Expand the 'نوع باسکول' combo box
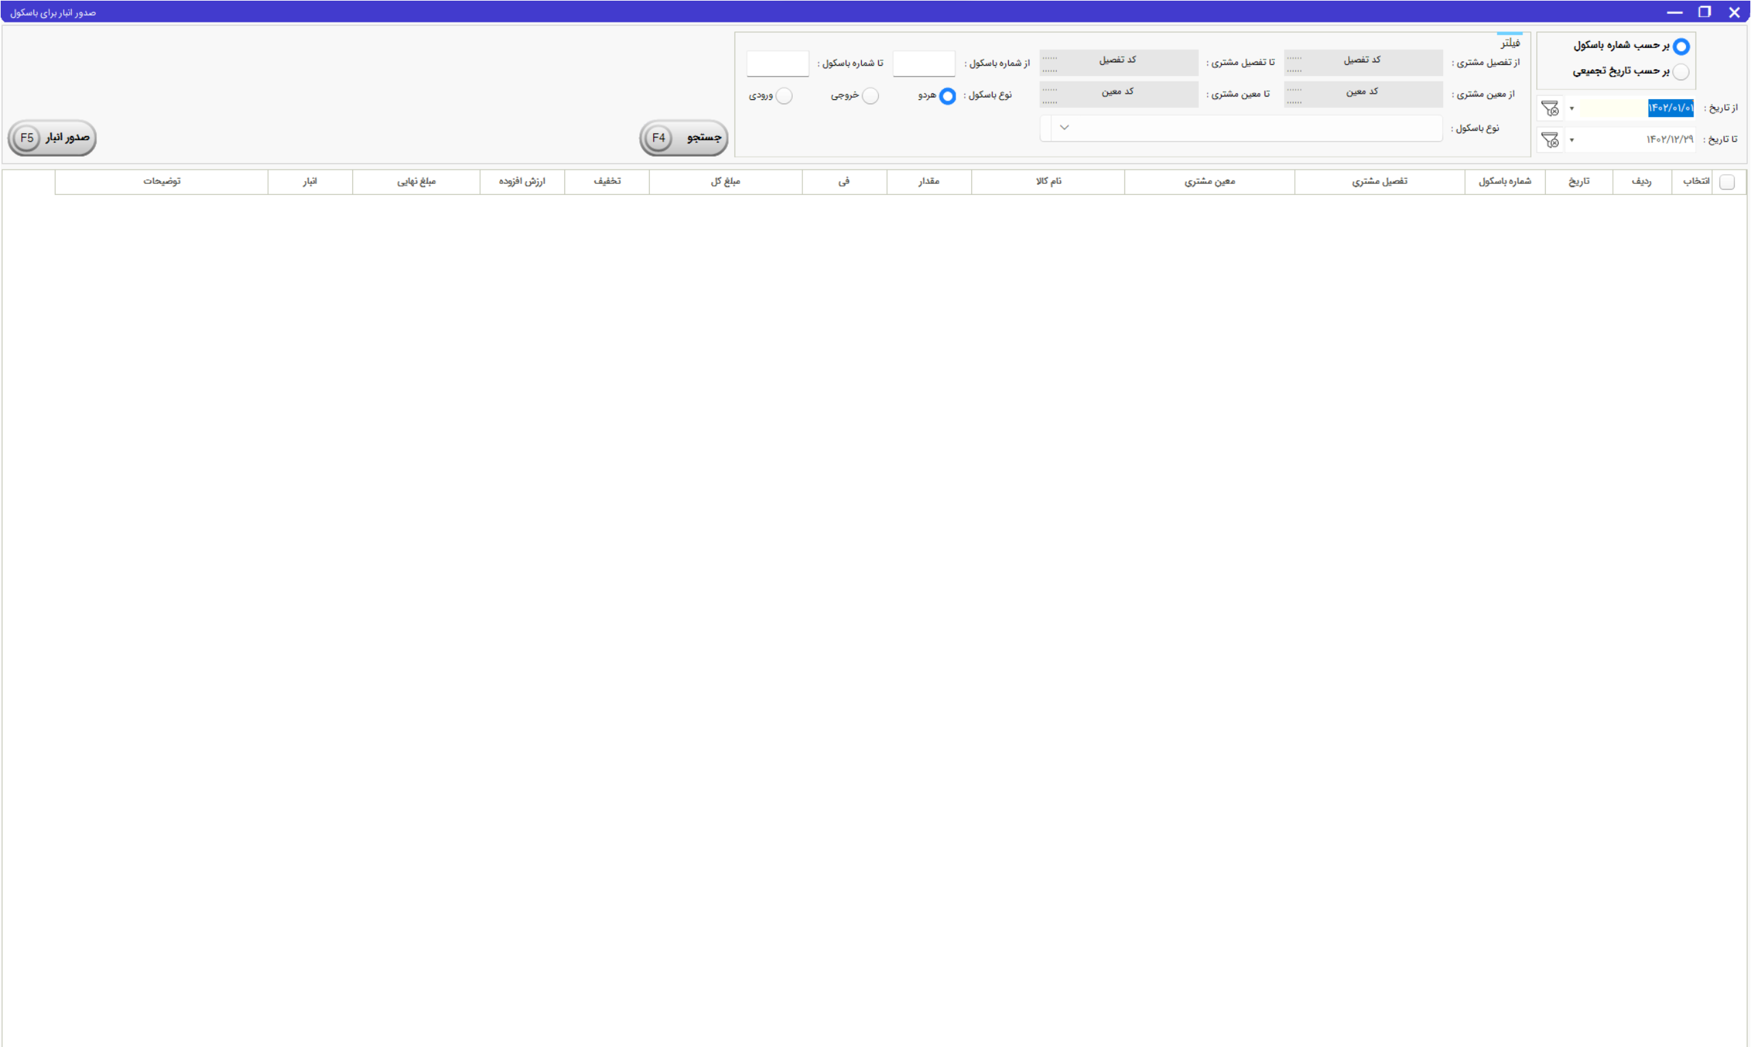This screenshot has height=1047, width=1751. tap(1064, 128)
